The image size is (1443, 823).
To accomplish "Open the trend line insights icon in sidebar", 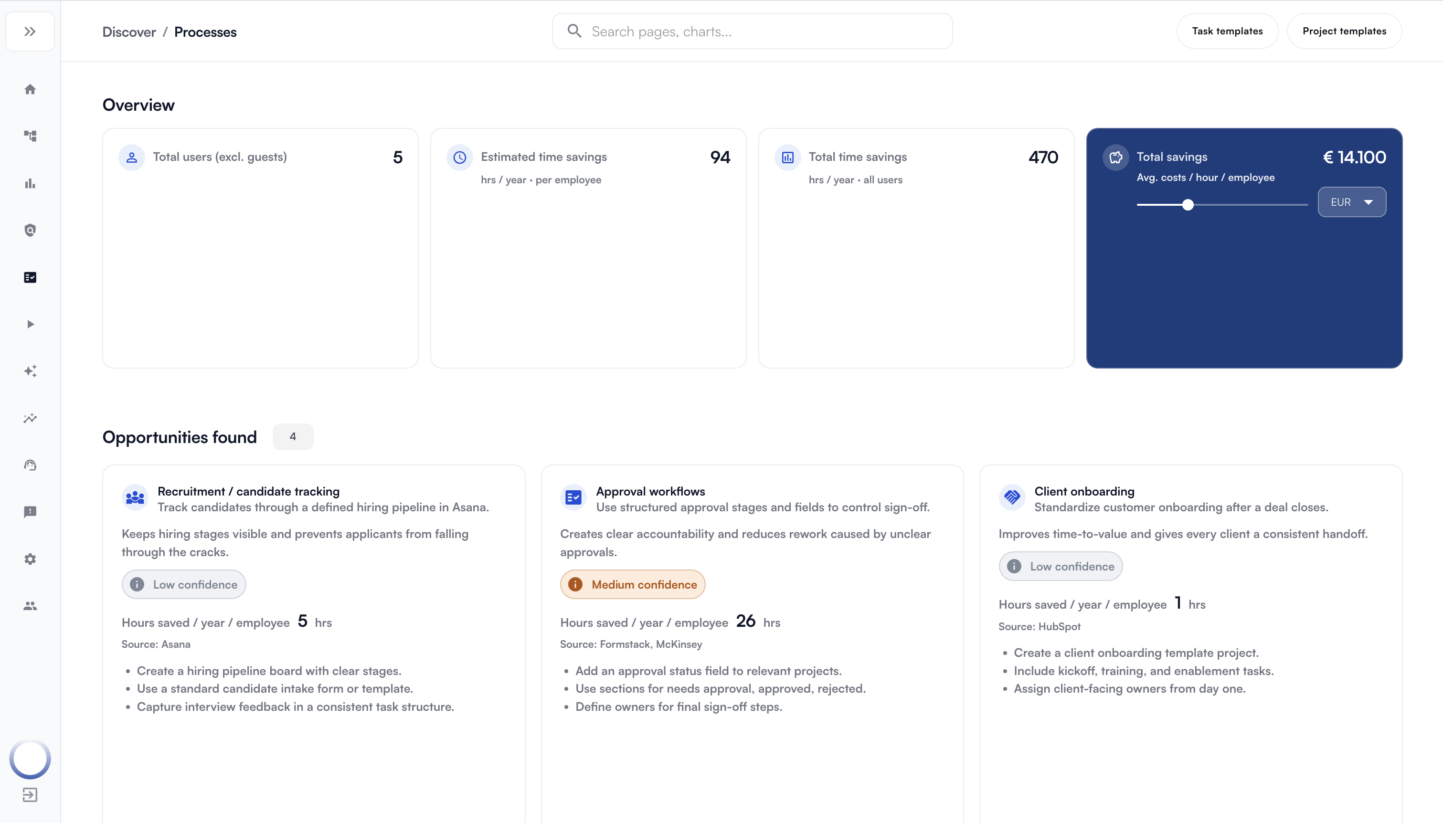I will coord(30,418).
